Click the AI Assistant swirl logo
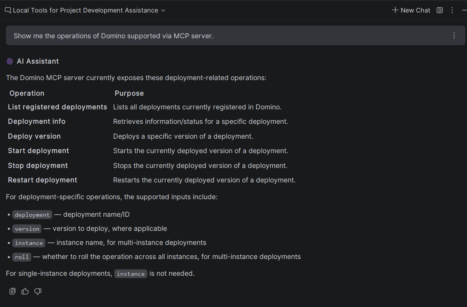 point(10,61)
